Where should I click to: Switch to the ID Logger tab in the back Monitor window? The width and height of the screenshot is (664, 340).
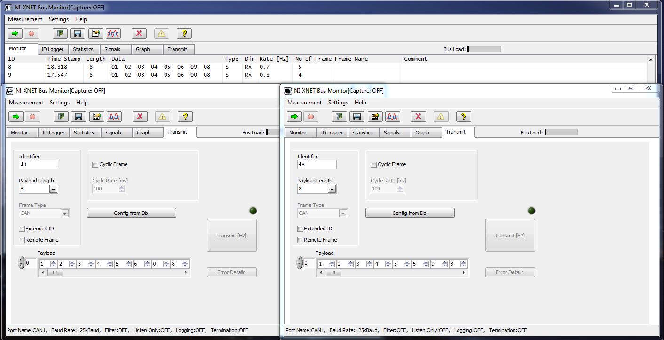(x=53, y=49)
